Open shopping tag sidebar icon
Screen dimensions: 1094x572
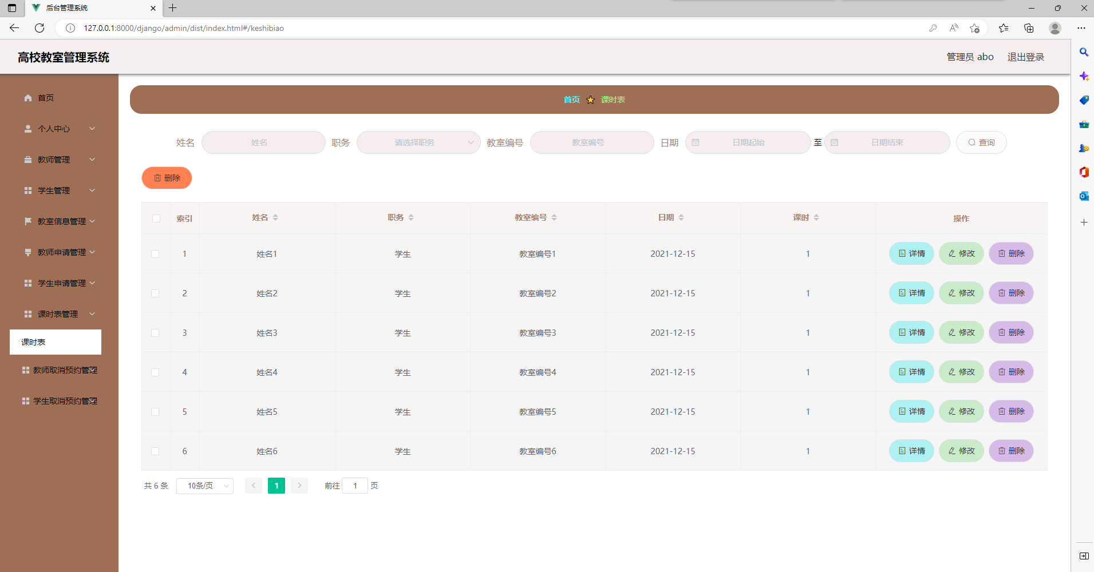(x=1084, y=100)
